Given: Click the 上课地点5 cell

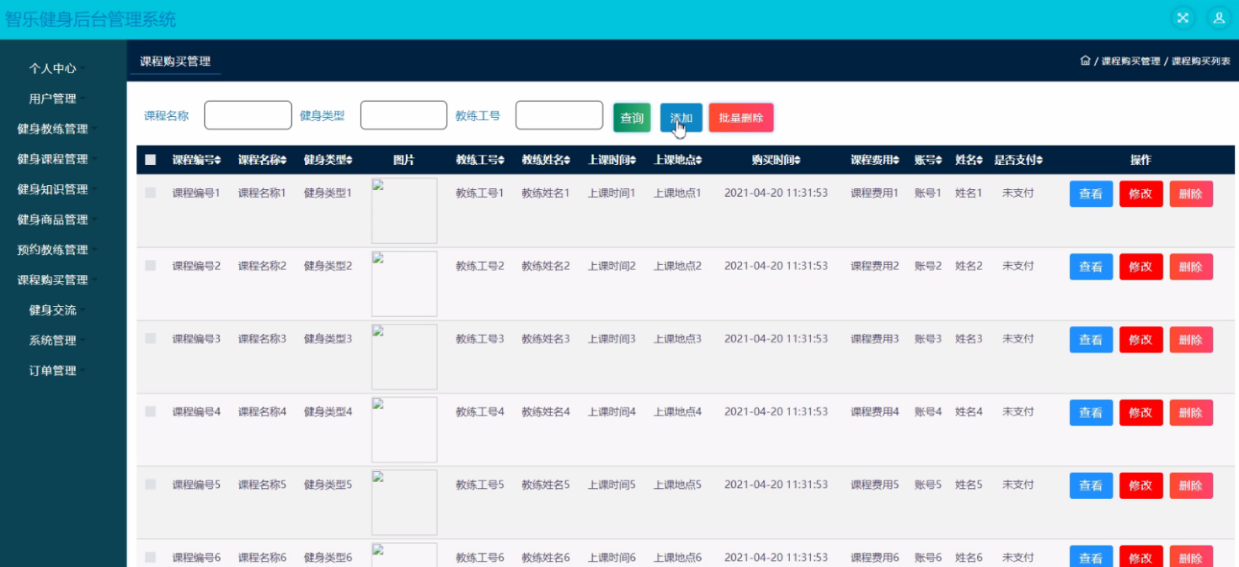Looking at the screenshot, I should (677, 485).
